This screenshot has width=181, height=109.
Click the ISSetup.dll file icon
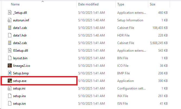click(x=10, y=50)
